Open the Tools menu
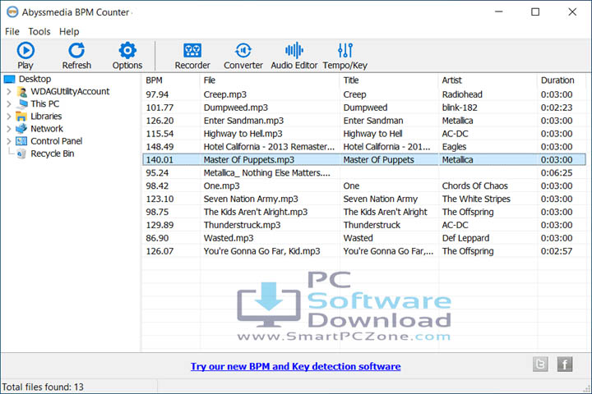This screenshot has width=592, height=394. pyautogui.click(x=39, y=32)
